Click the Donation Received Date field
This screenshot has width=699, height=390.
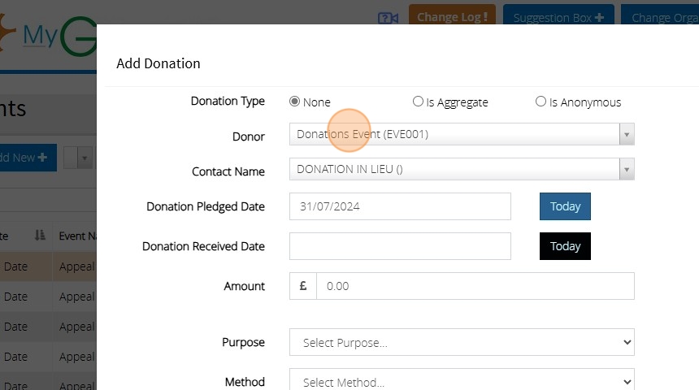pos(400,246)
